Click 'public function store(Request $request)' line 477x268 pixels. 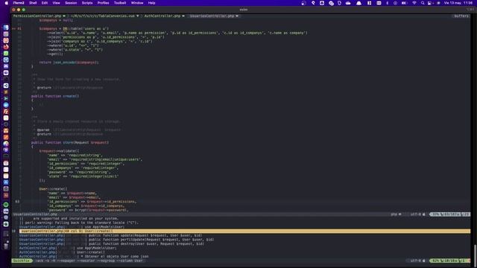point(70,142)
